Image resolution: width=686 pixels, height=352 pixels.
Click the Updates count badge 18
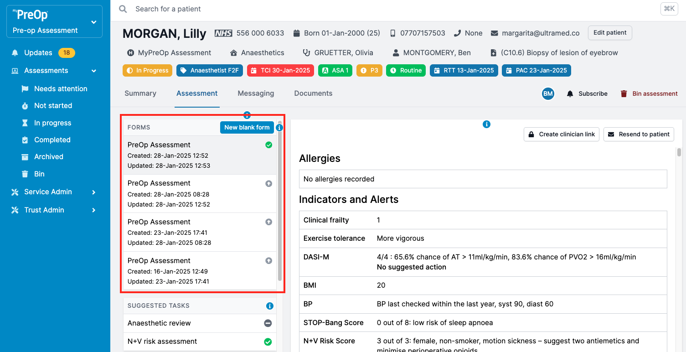67,53
